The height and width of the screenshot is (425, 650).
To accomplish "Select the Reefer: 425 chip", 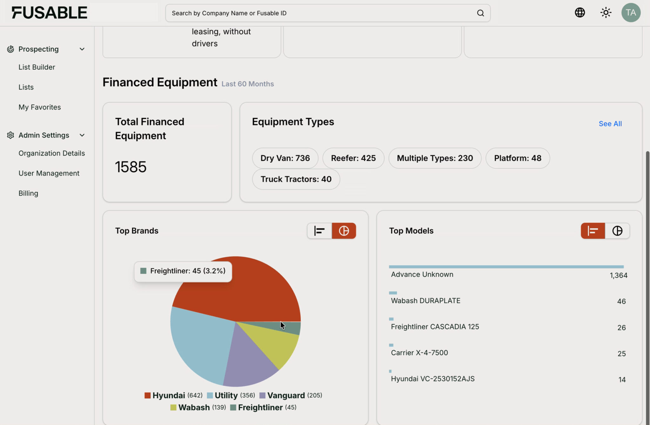I will [x=353, y=158].
